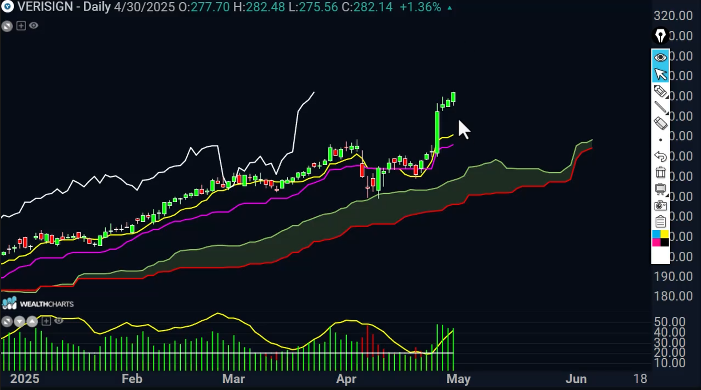The image size is (701, 390).
Task: Choose the price tag annotation tool
Action: 660,91
